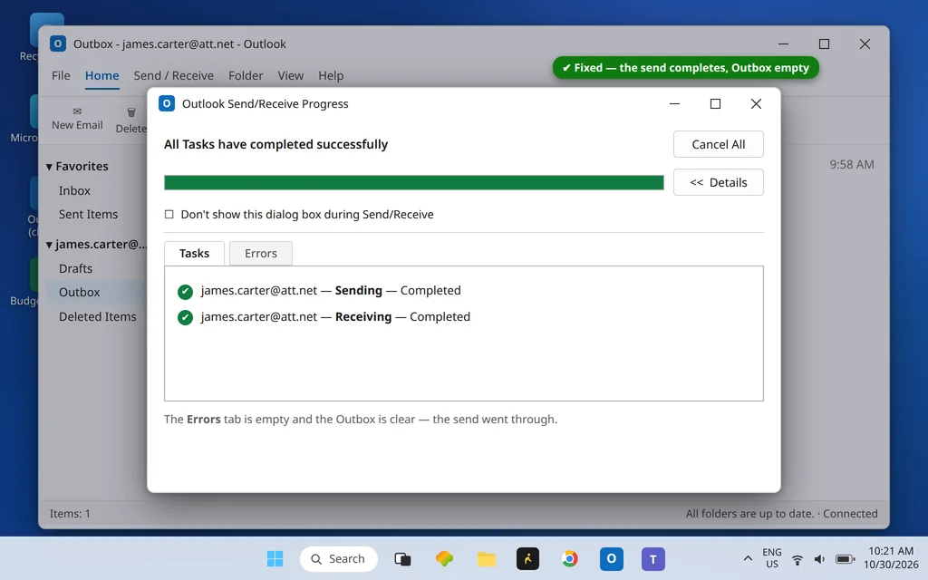The image size is (928, 580).
Task: Open File Explorer from the taskbar
Action: (487, 558)
